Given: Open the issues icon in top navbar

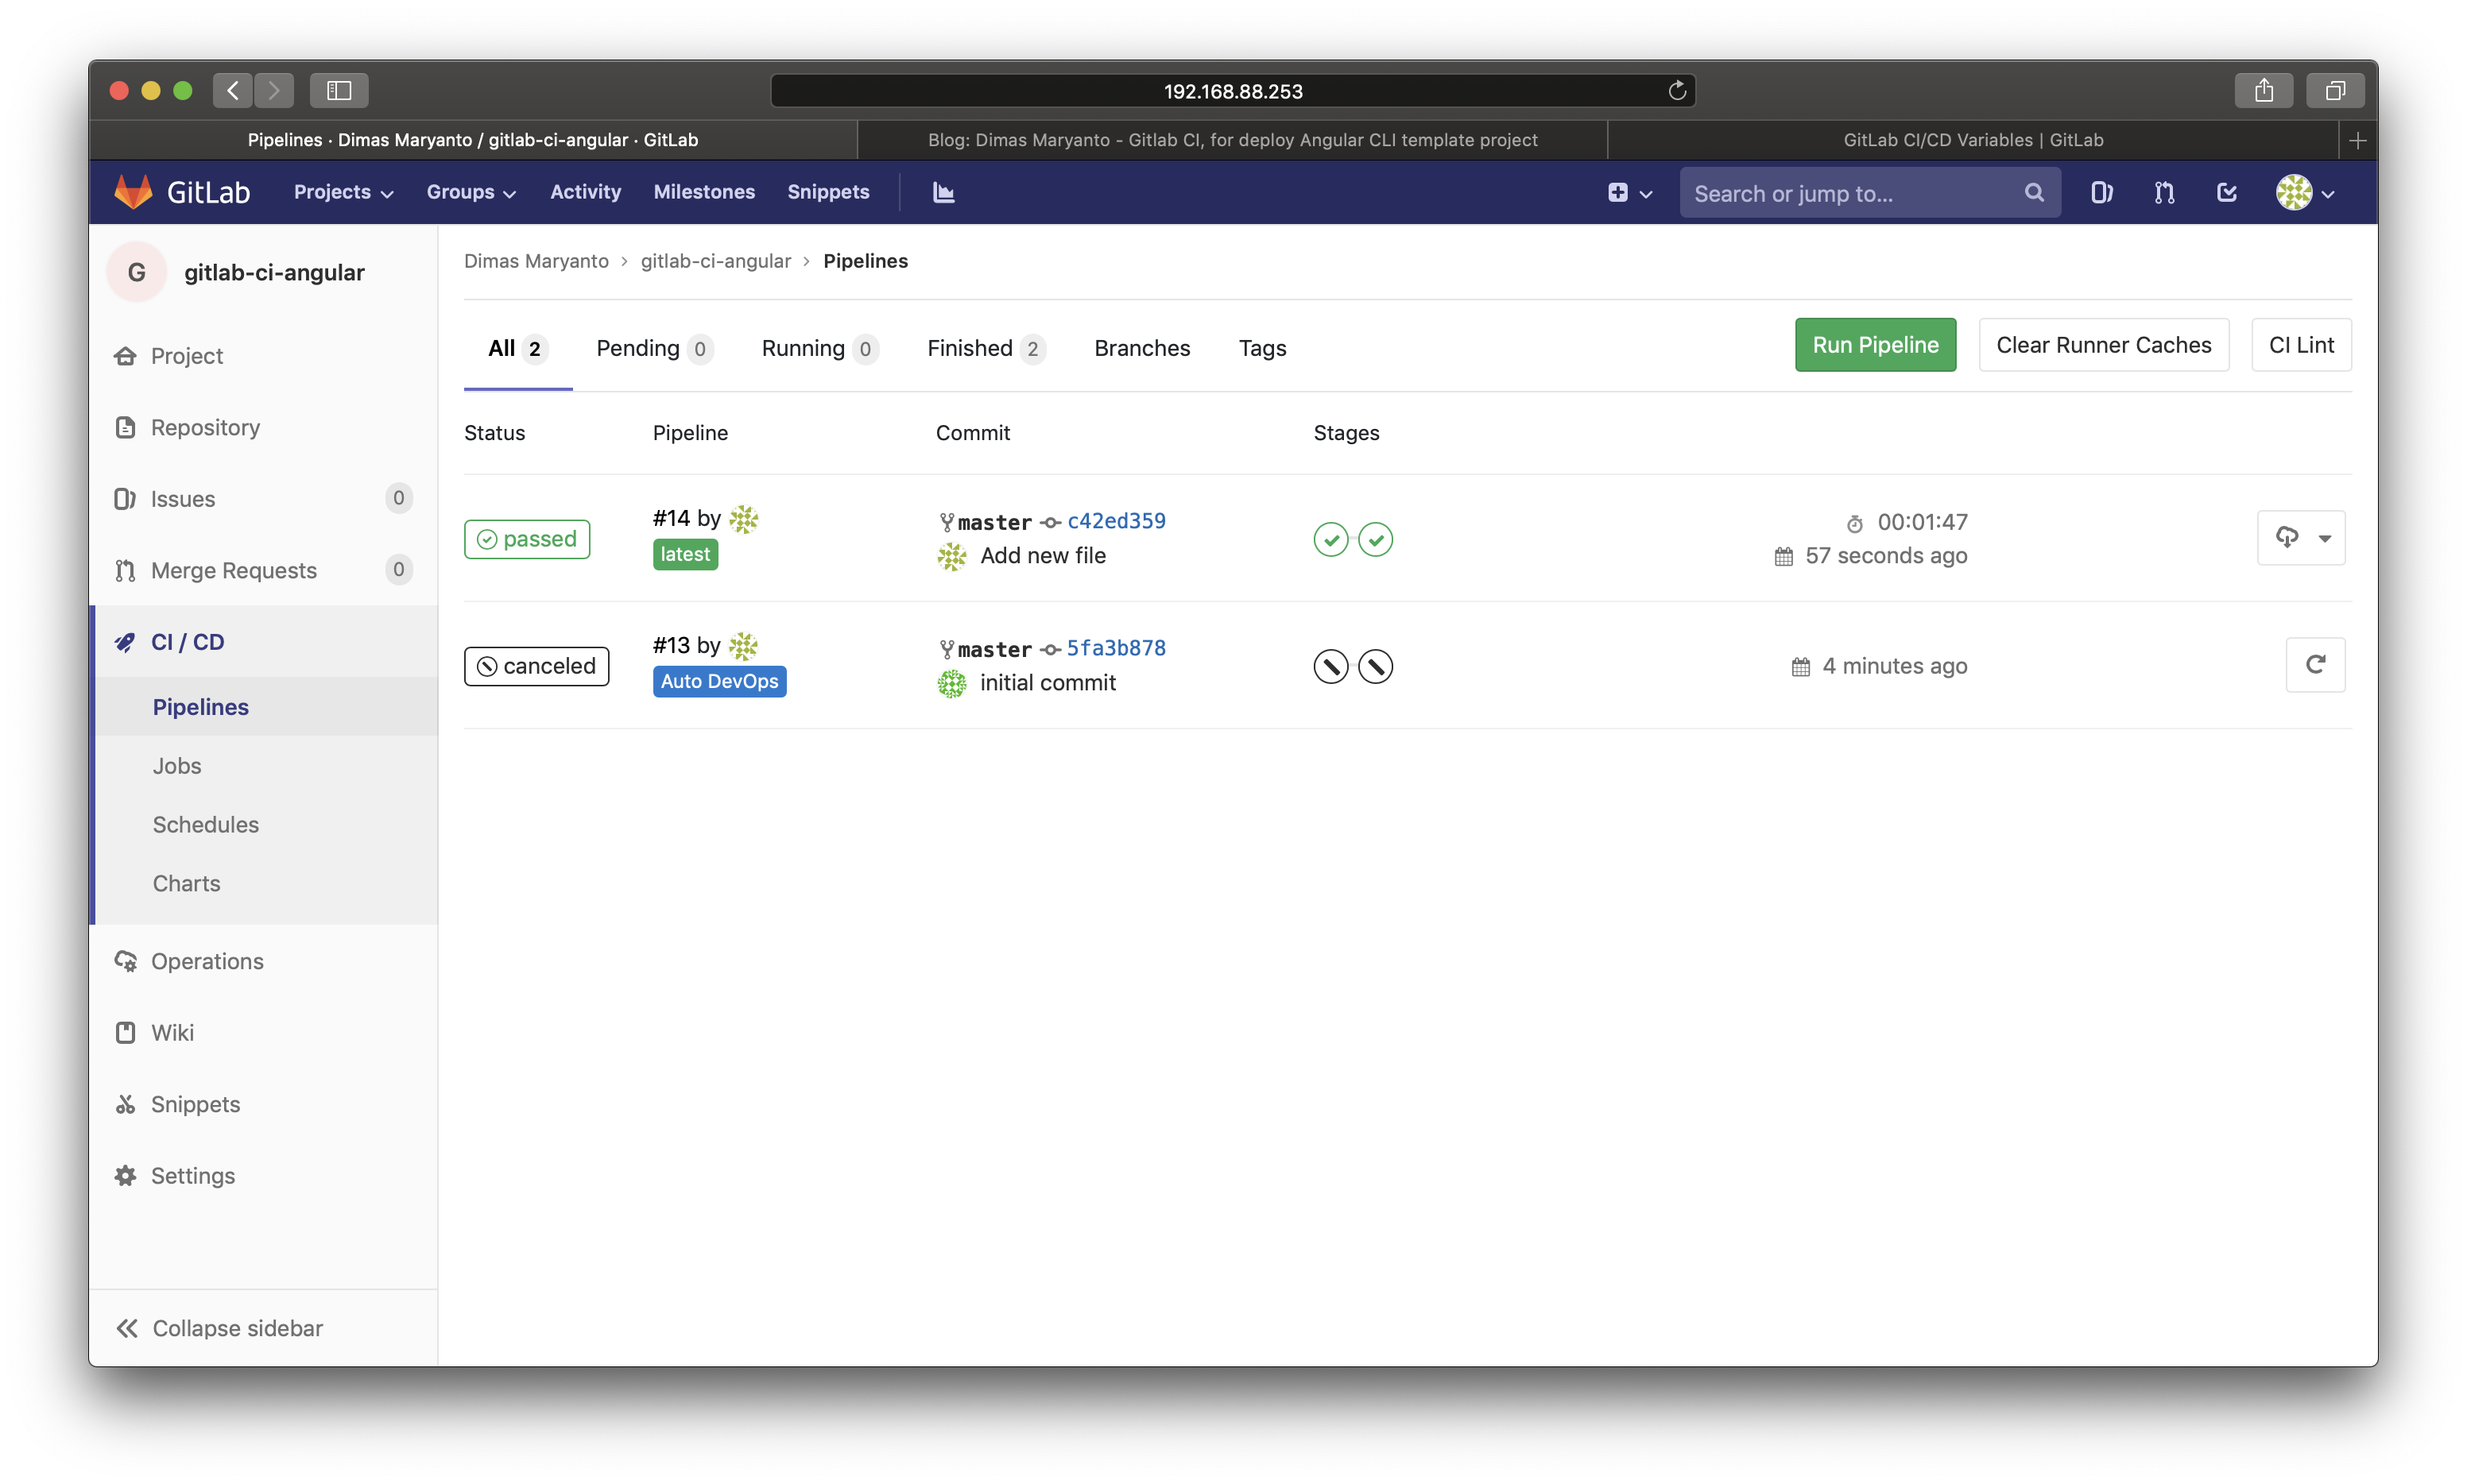Looking at the screenshot, I should pyautogui.click(x=2102, y=192).
